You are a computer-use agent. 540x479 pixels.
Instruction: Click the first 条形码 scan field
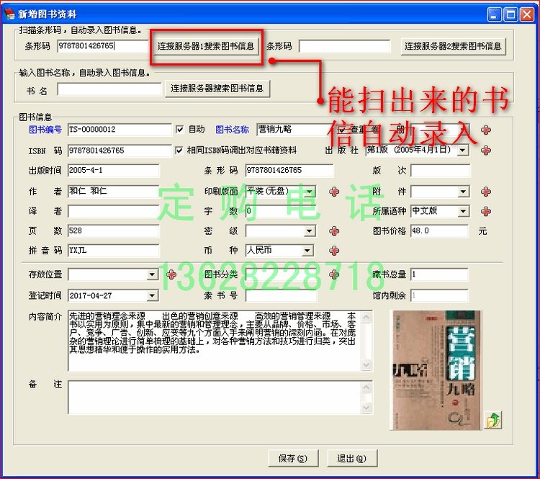click(103, 46)
